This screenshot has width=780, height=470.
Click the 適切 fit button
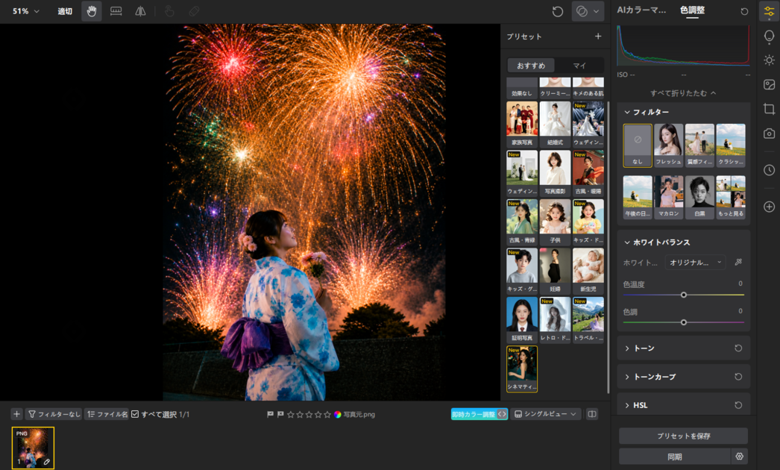click(65, 11)
